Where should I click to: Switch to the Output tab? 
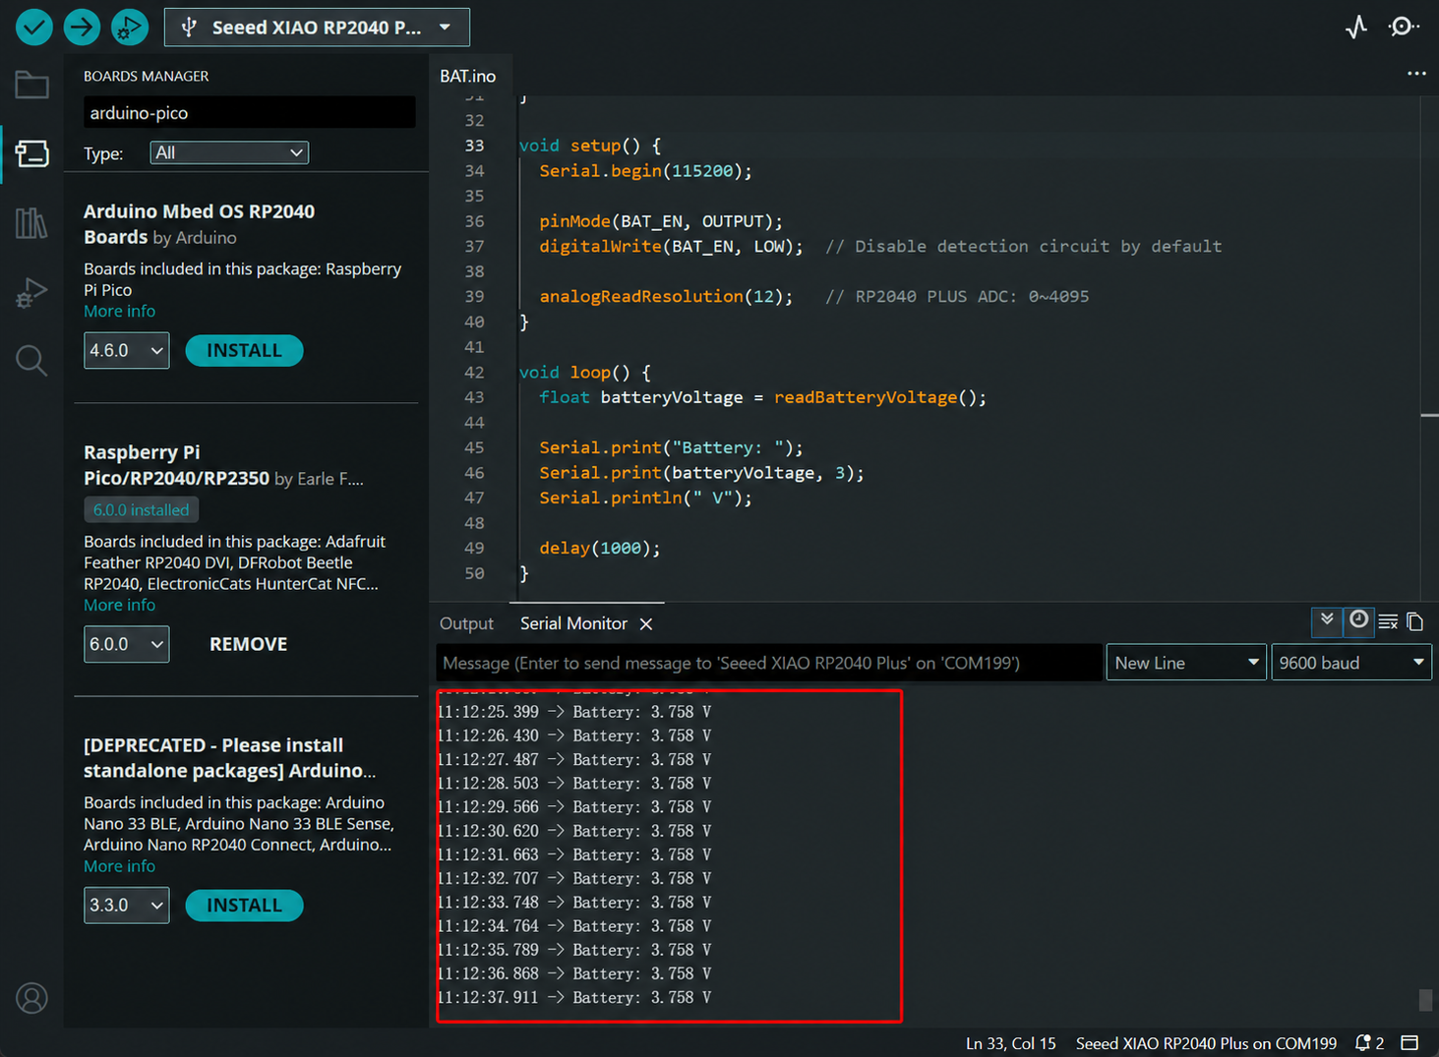click(466, 623)
